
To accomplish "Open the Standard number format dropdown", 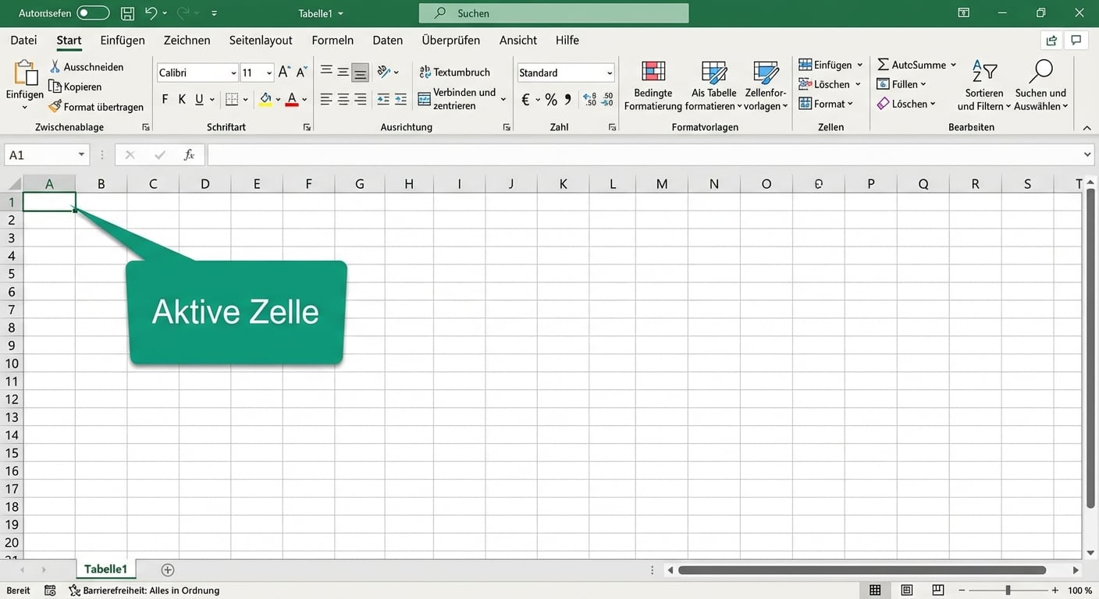I will [x=610, y=73].
